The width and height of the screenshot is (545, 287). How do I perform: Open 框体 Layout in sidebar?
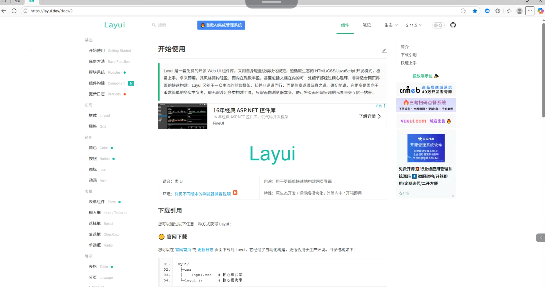pyautogui.click(x=99, y=116)
